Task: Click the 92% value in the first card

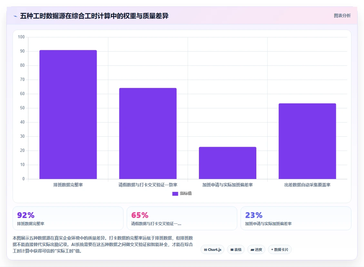Action: tap(26, 215)
